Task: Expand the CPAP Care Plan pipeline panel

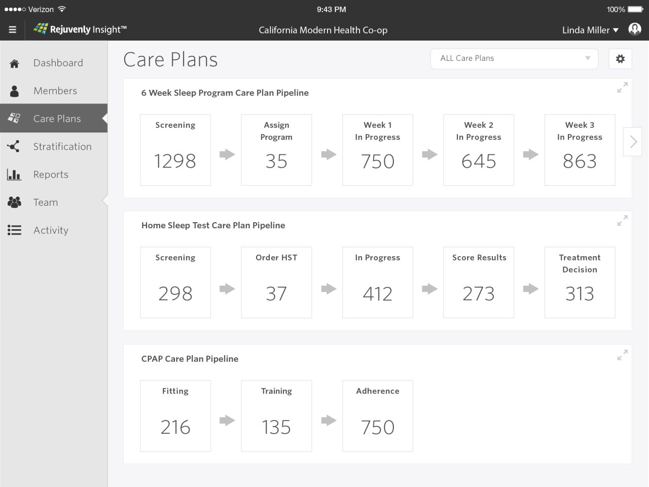Action: pos(622,355)
